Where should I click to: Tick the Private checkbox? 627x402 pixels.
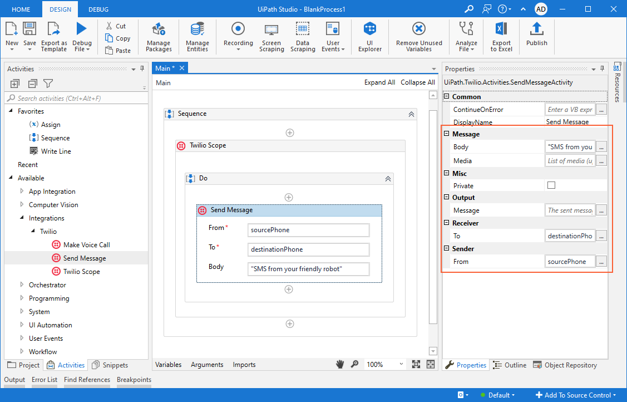(x=551, y=185)
